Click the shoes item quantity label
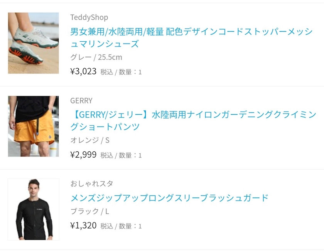The image size is (324, 251). click(x=130, y=72)
